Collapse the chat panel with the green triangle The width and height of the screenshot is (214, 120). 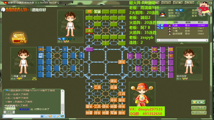coord(33,89)
